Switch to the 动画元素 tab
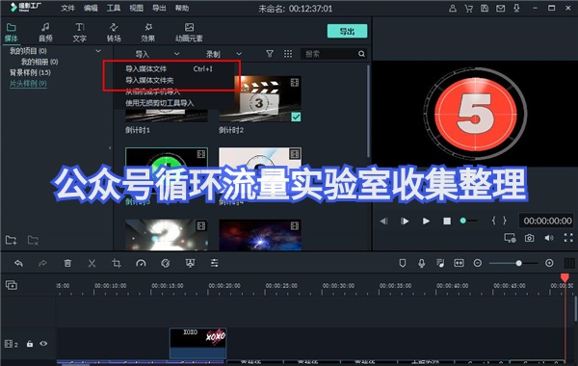578x366 pixels. point(189,33)
